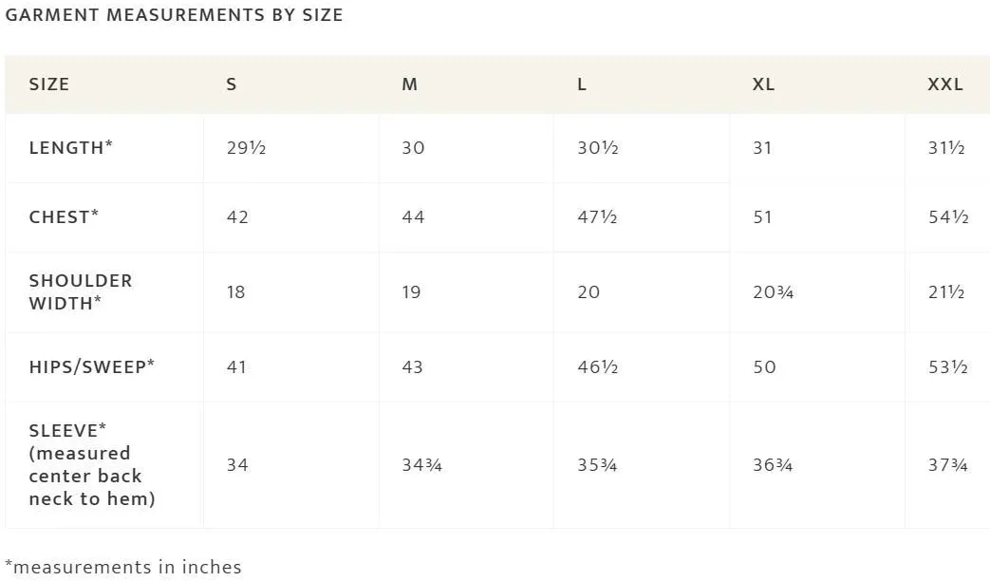
Task: Click the measurements in inches footnote
Action: point(123,567)
